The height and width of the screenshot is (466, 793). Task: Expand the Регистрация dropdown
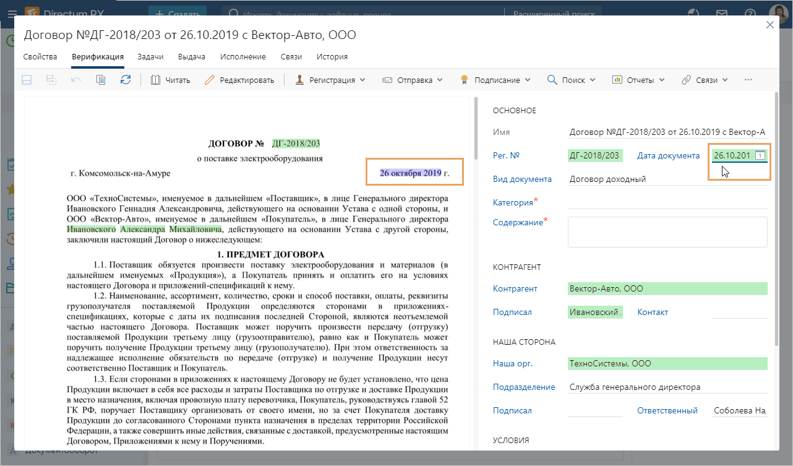(330, 80)
